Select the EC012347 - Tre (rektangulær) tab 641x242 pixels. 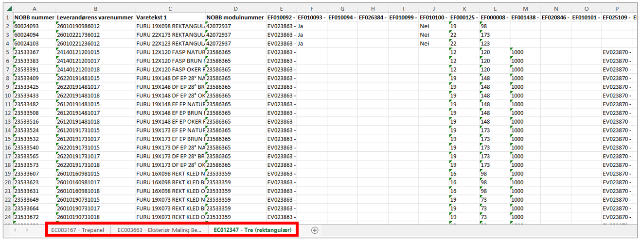coord(252,230)
